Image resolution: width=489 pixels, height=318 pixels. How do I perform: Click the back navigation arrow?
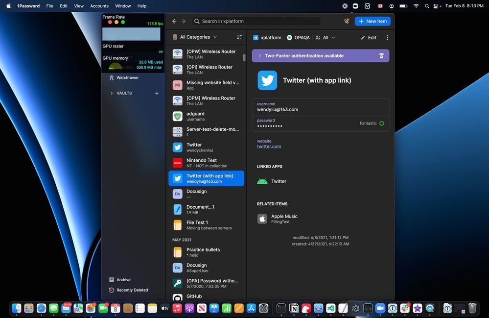click(174, 21)
